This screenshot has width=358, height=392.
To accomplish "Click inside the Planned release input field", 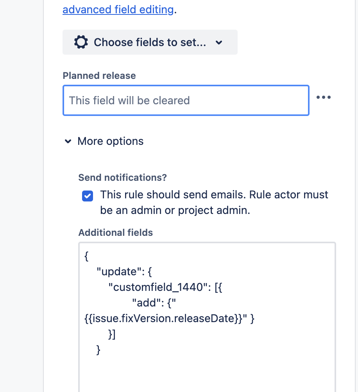I will click(x=186, y=100).
